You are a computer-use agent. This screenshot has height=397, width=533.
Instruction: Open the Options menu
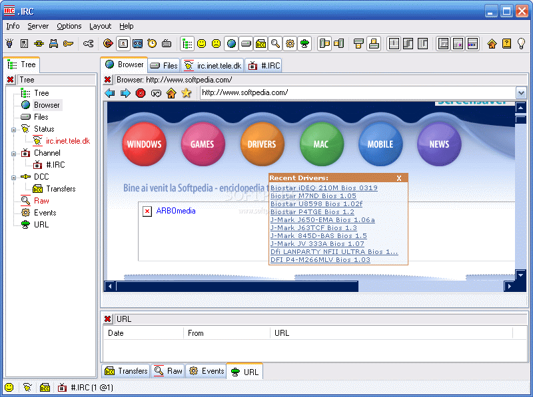coord(69,26)
